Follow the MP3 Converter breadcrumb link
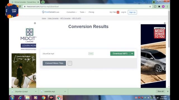This screenshot has height=100, width=179. click(65, 18)
